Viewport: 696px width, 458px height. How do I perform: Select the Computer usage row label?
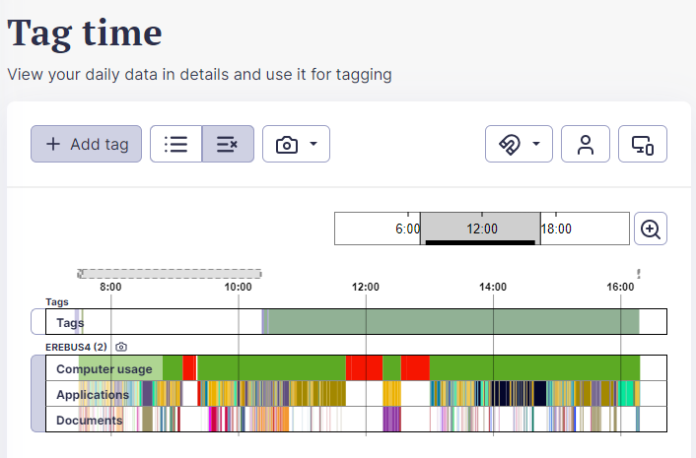(x=104, y=369)
